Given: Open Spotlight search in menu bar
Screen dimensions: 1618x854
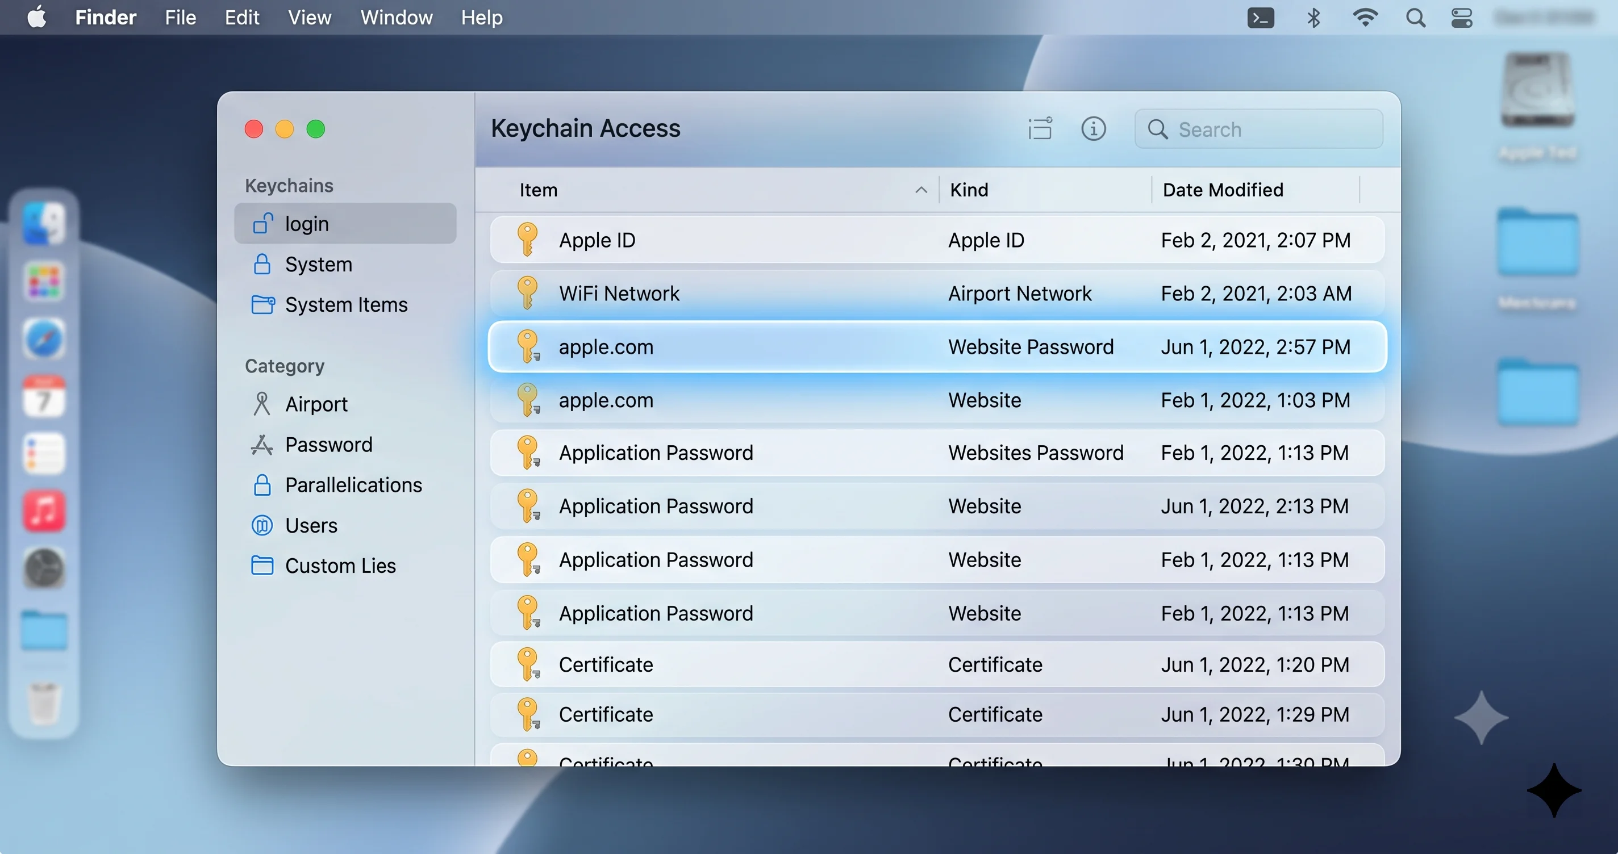Looking at the screenshot, I should 1415,18.
